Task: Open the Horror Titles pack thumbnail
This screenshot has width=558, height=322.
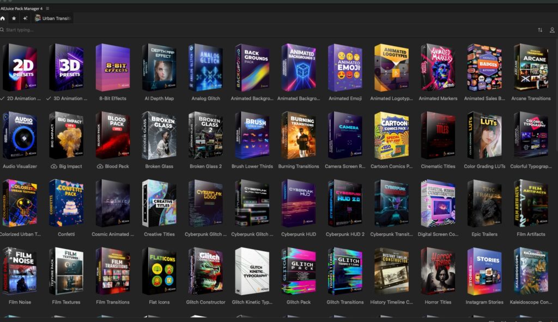Action: pyautogui.click(x=438, y=271)
